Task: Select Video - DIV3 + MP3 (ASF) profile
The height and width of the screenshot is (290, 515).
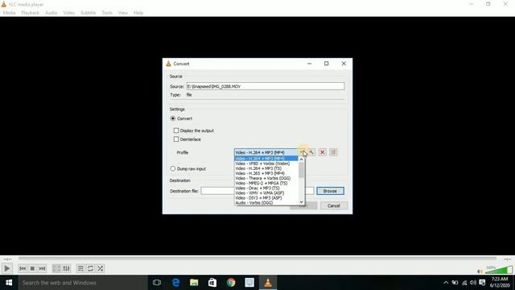Action: (266, 198)
